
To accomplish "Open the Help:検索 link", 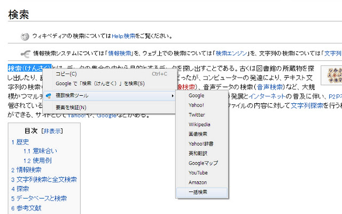I will [x=123, y=36].
